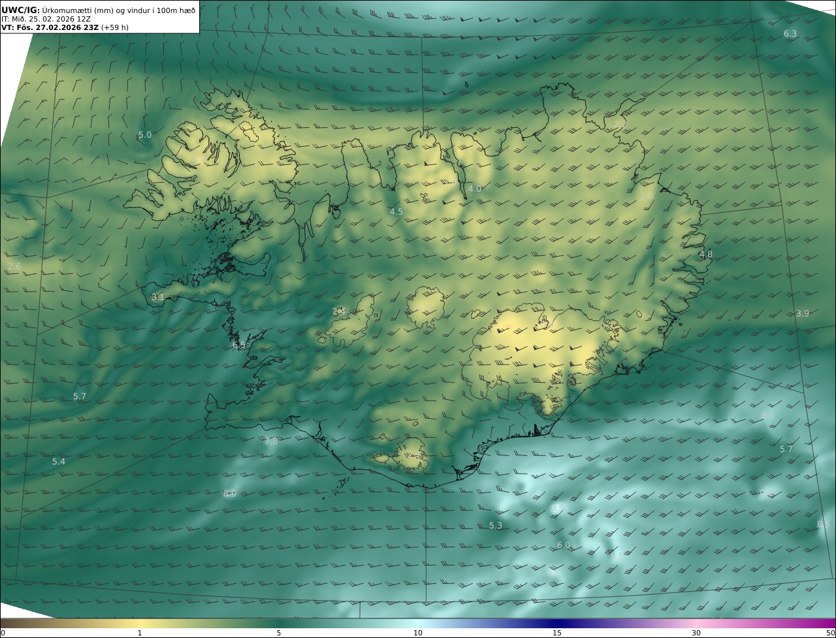Click the 4.8 value label on the map
Viewport: 836px width, 638px height.
pos(706,254)
